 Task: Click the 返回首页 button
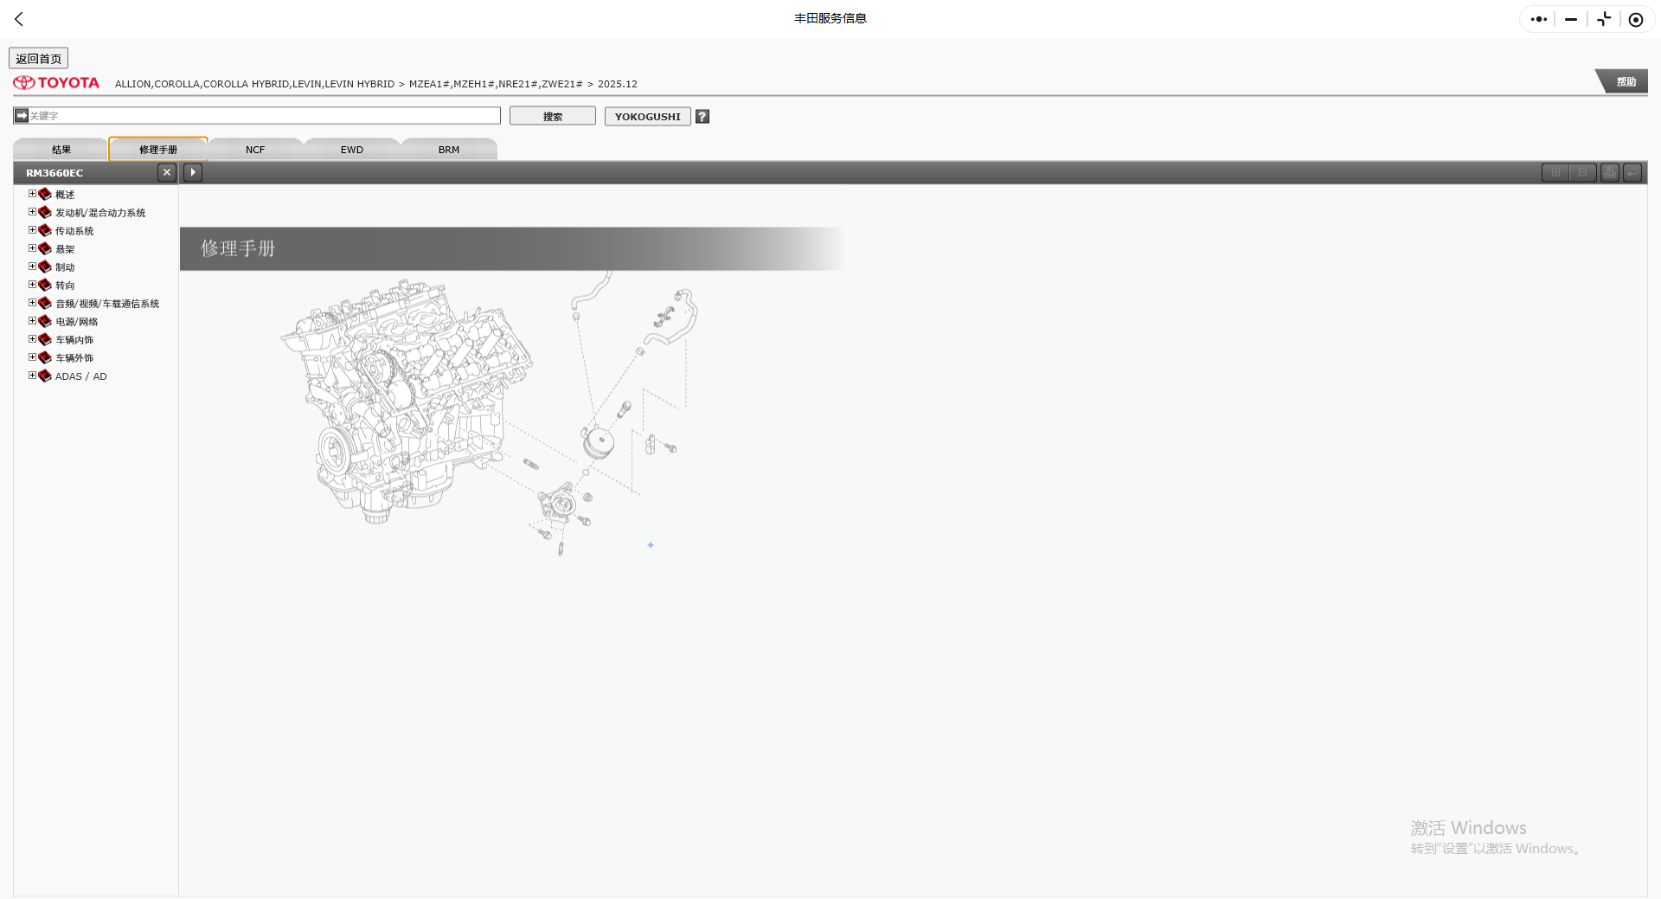(x=38, y=58)
